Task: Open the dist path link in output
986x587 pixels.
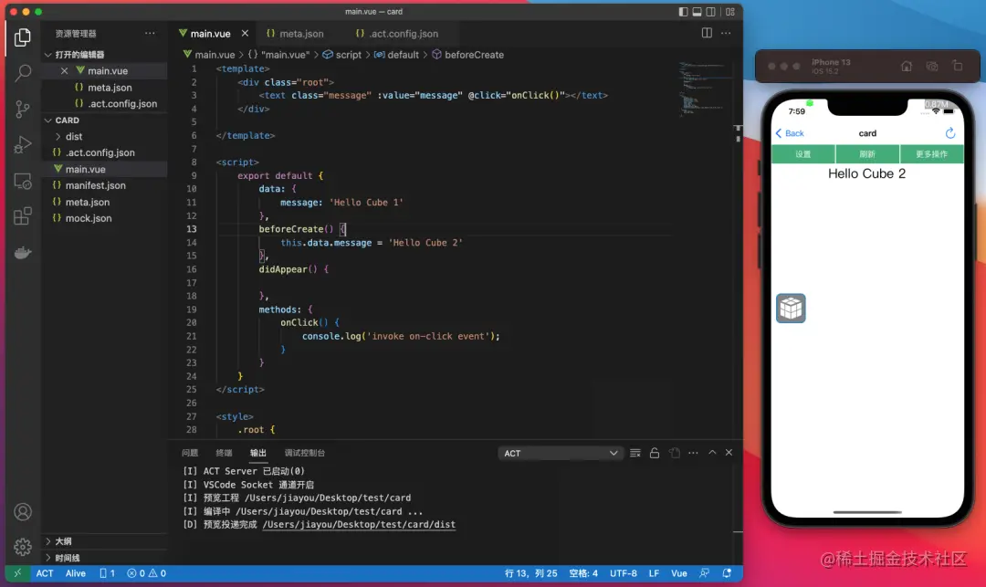Action: tap(359, 524)
